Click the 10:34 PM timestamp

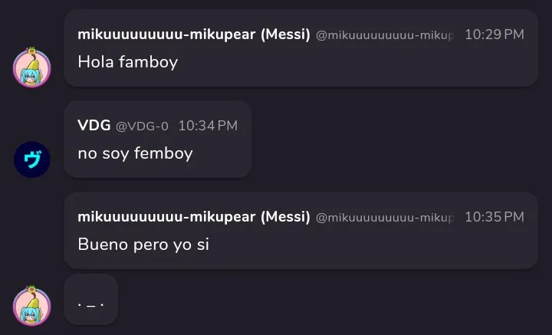[208, 126]
